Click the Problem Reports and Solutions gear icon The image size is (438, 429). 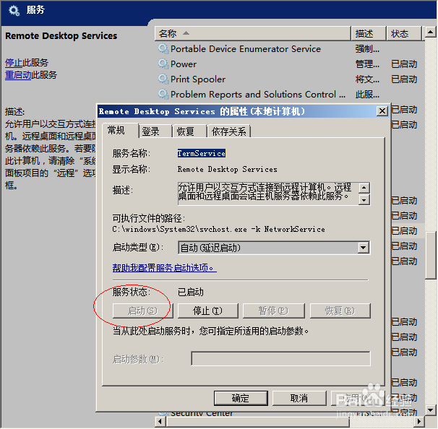click(x=163, y=94)
